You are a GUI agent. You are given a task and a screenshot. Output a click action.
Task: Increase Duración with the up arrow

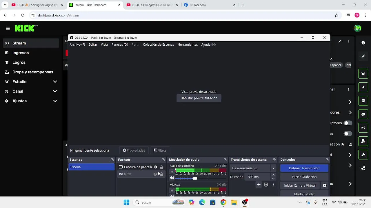click(x=273, y=175)
